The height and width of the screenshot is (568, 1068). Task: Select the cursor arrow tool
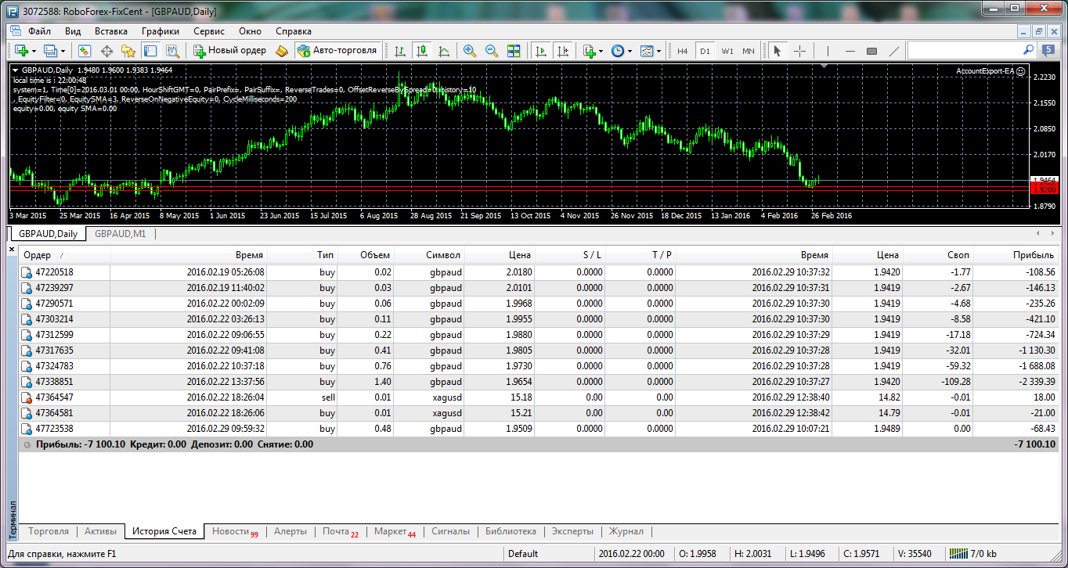[778, 51]
